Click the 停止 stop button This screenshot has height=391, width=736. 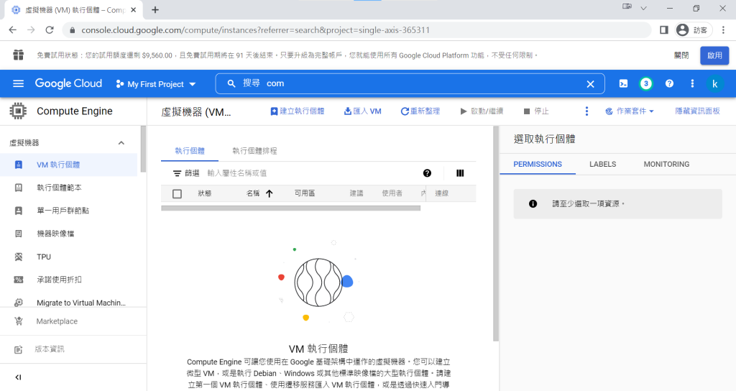[x=536, y=111]
